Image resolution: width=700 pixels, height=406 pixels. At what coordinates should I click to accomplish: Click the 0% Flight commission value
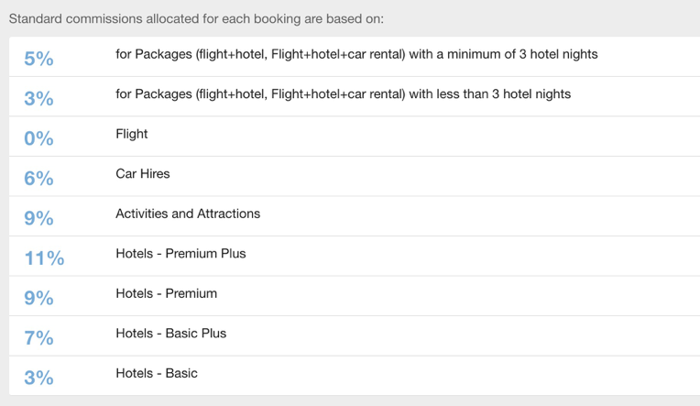38,138
